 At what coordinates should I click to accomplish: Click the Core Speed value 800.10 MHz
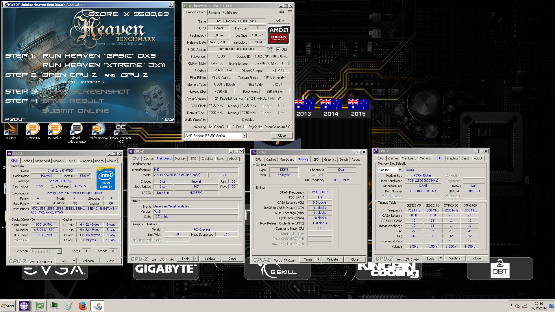click(x=44, y=225)
